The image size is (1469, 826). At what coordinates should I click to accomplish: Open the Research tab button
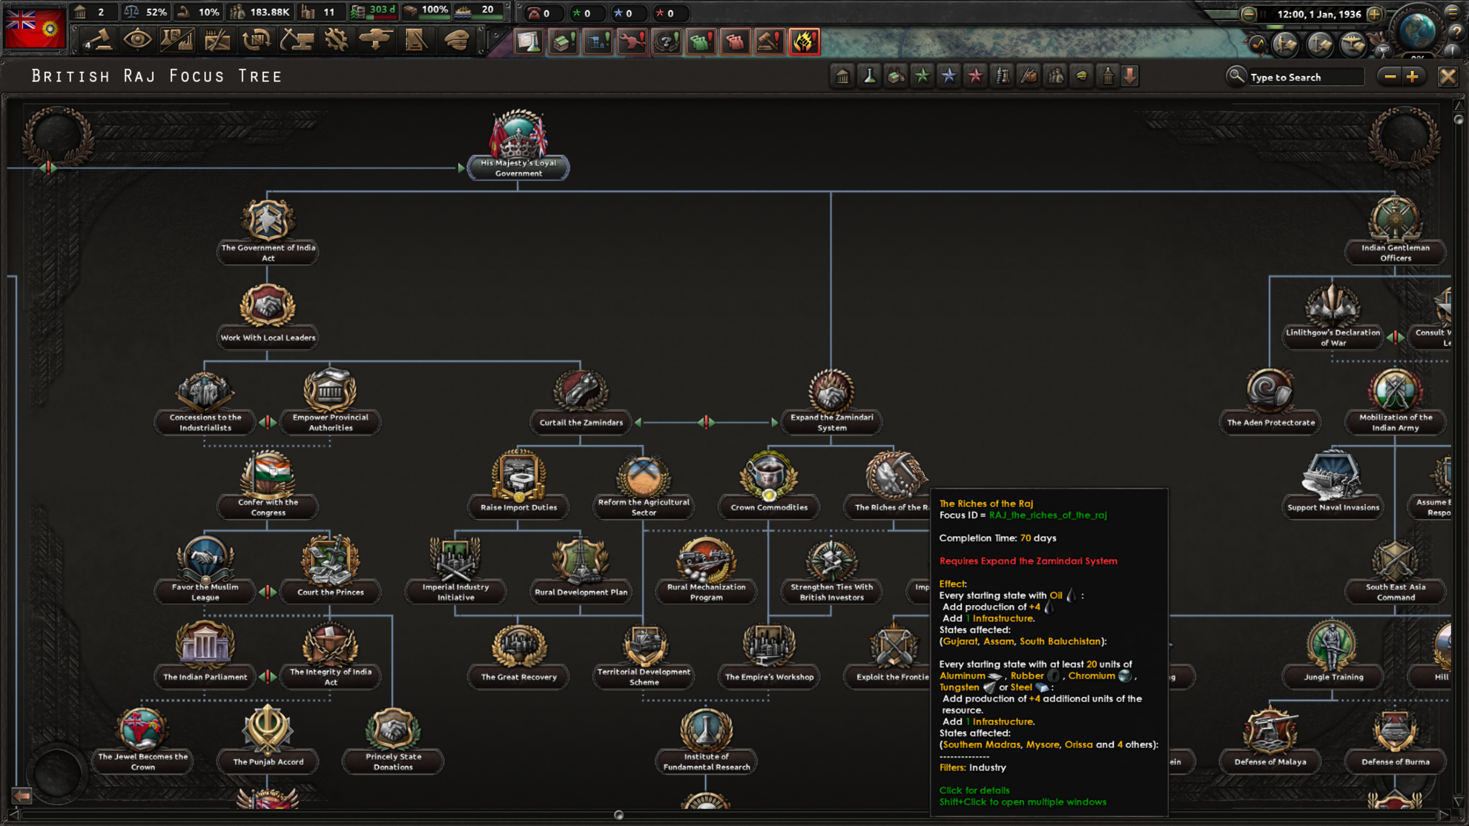point(177,40)
